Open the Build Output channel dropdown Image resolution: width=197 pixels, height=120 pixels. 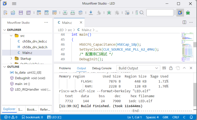pos(138,68)
